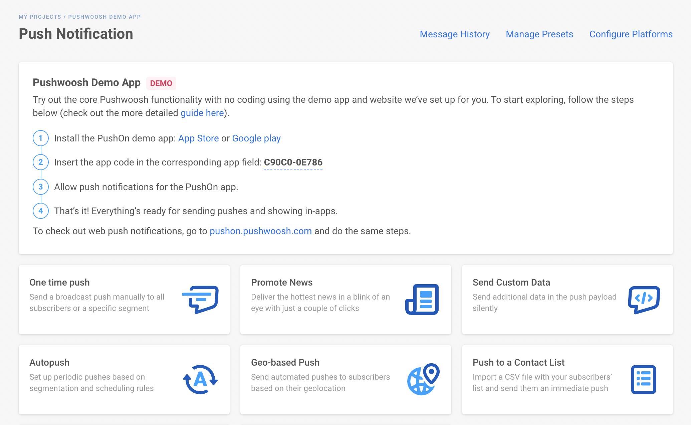Click 'Send additional data in the push payload' text
691x425 pixels.
click(x=544, y=303)
